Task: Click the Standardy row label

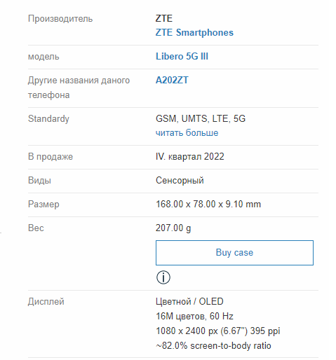Action: [x=48, y=119]
